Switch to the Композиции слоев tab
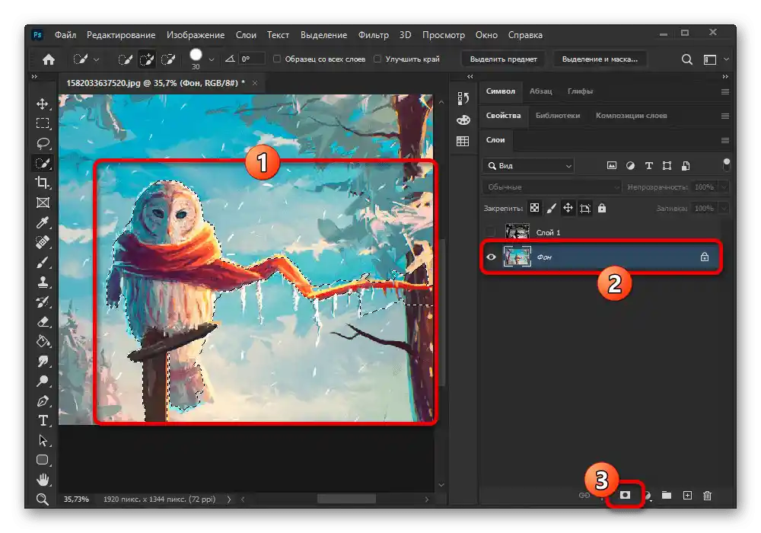This screenshot has width=761, height=533. 631,116
